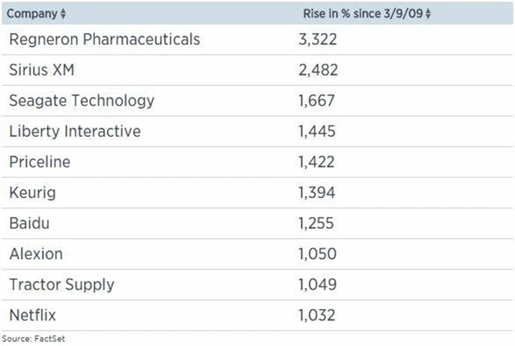
Task: Click the Alexion entry
Action: (35, 253)
